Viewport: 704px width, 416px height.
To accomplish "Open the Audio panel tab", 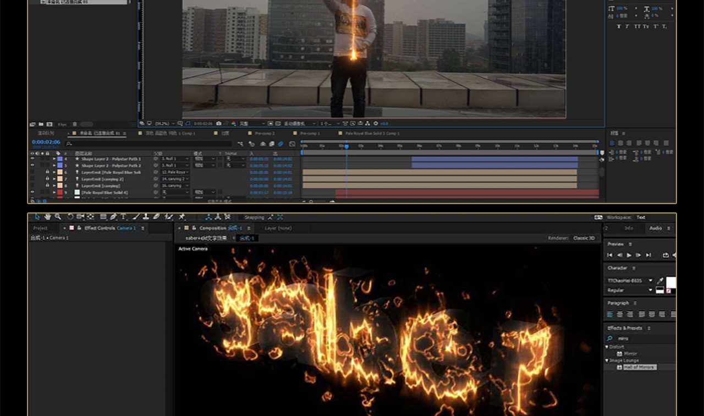I will coord(655,228).
